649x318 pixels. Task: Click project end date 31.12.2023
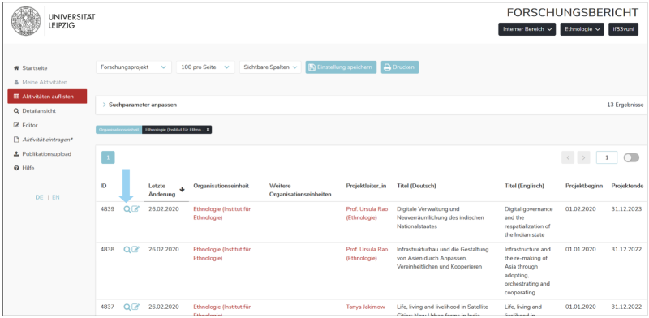[x=626, y=209]
